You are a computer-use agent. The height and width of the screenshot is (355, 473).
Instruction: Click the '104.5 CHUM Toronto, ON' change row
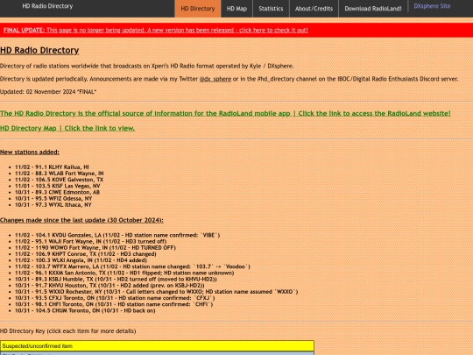click(x=85, y=310)
